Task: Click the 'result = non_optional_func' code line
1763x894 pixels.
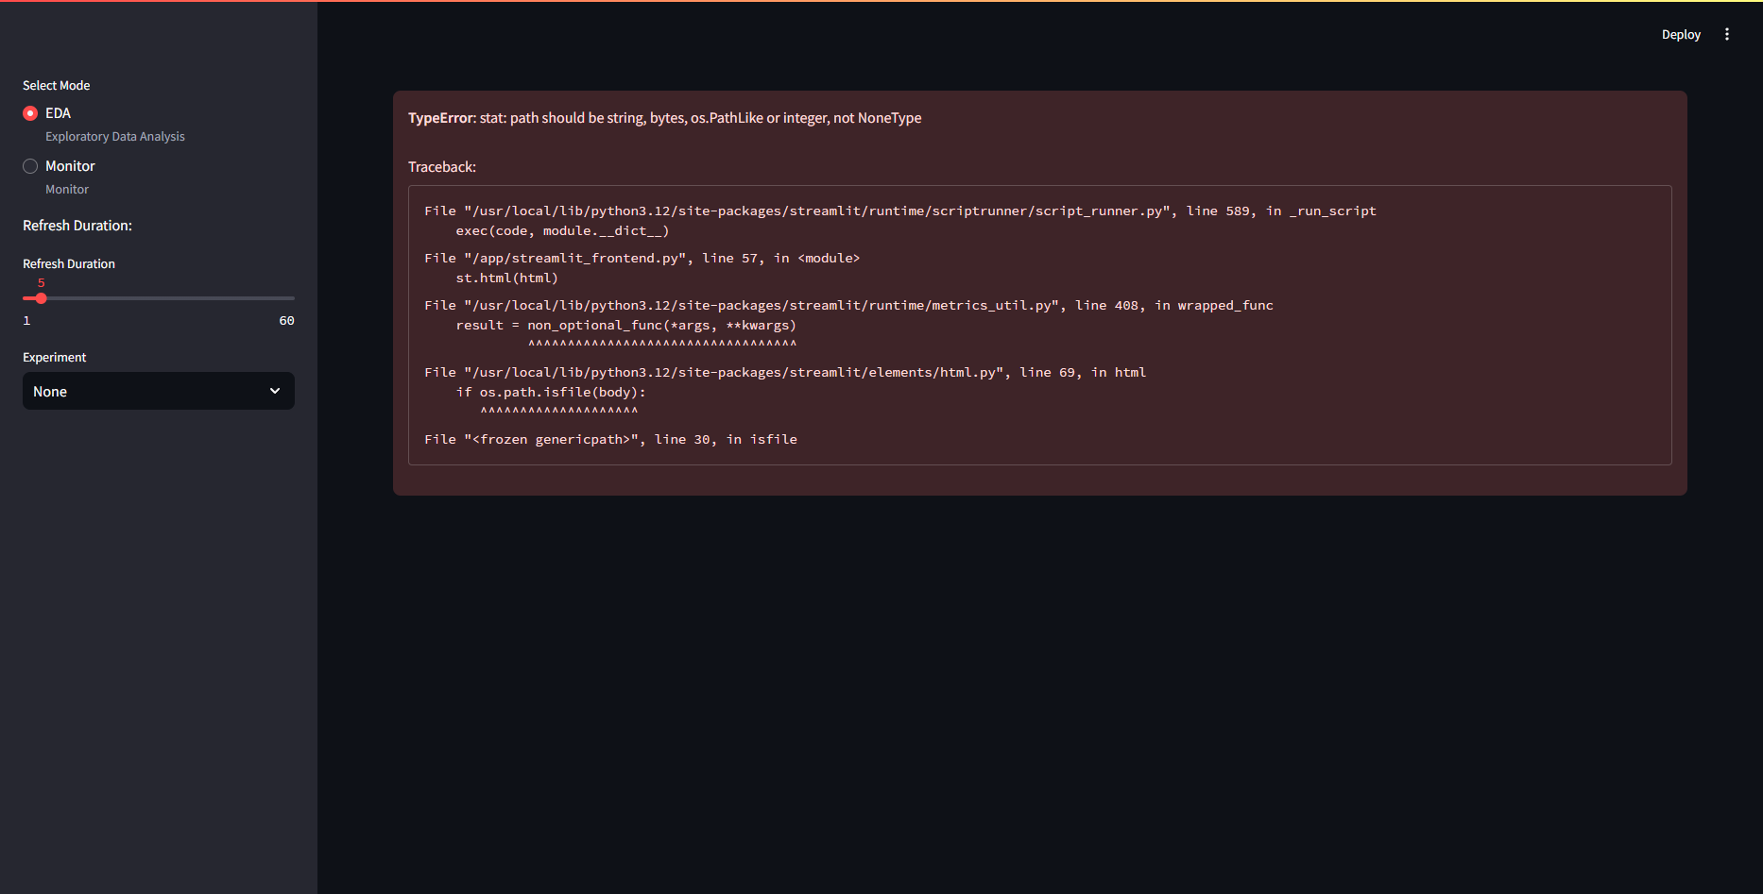Action: pyautogui.click(x=626, y=325)
